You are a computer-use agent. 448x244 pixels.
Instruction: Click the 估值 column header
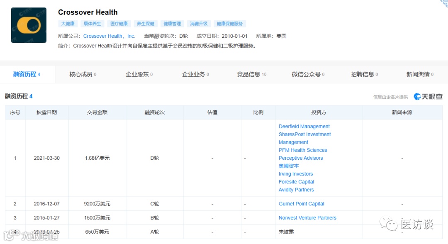coord(212,112)
